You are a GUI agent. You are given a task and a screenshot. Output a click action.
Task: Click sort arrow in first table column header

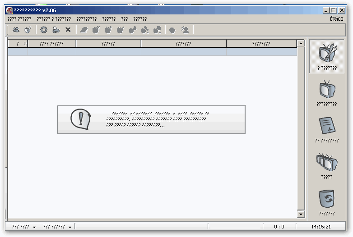click(x=25, y=44)
